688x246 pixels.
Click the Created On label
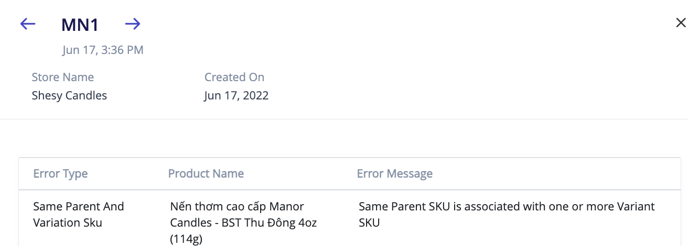[x=234, y=77]
